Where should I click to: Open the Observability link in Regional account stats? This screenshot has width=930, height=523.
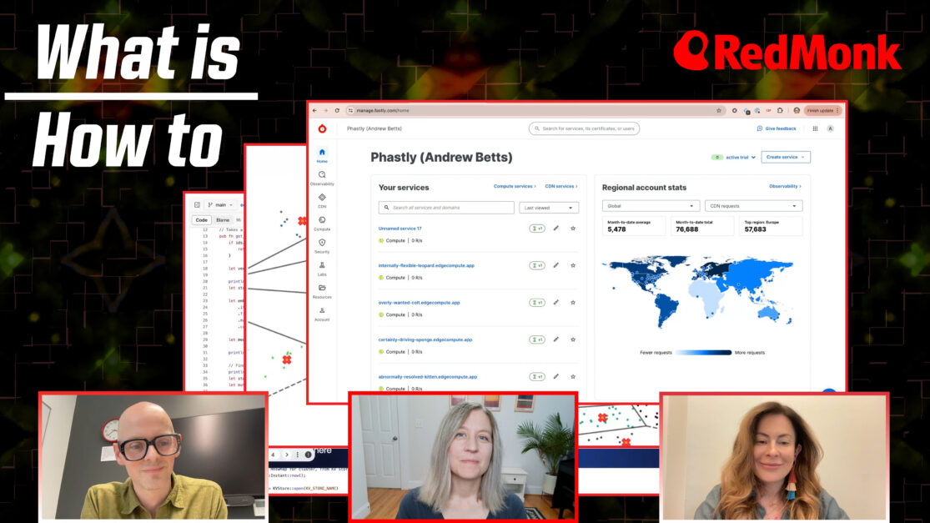[x=785, y=186]
